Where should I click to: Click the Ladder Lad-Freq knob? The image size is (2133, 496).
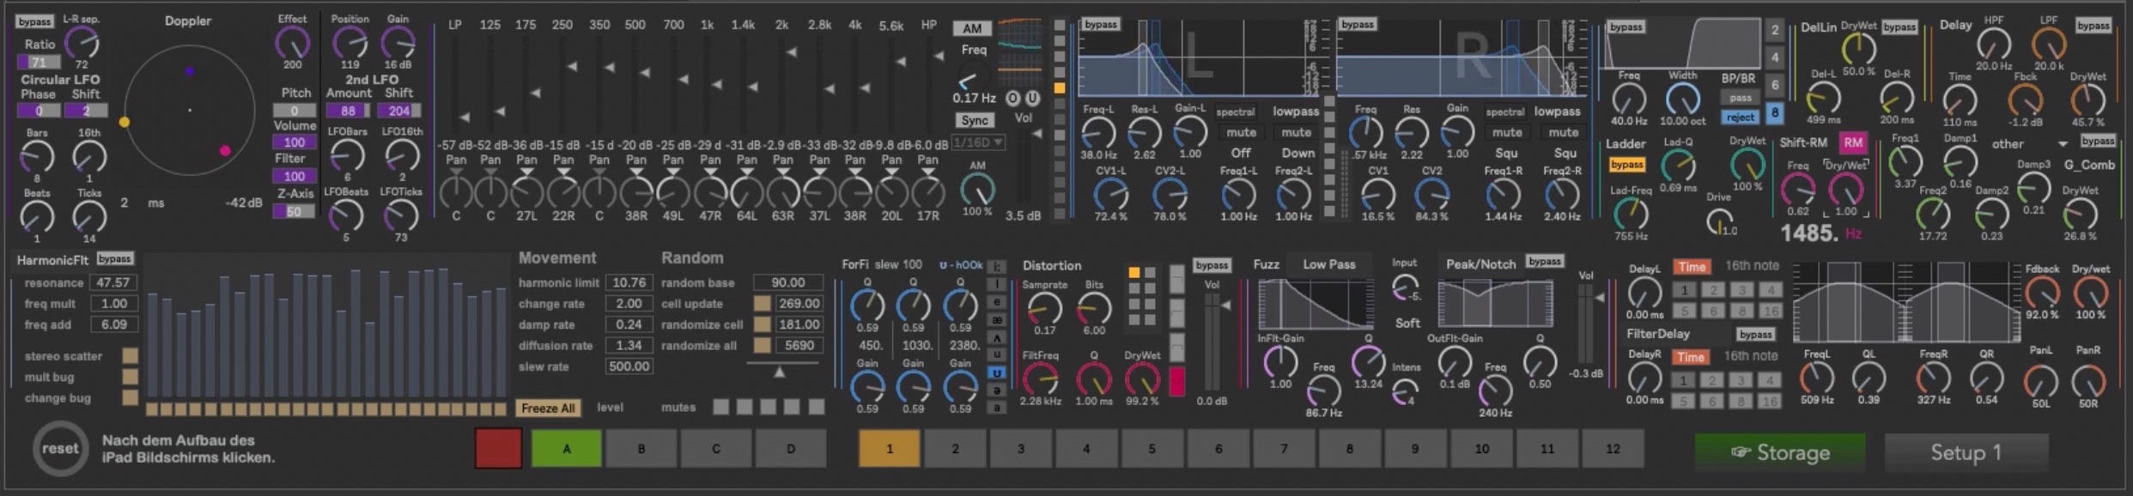[1630, 214]
